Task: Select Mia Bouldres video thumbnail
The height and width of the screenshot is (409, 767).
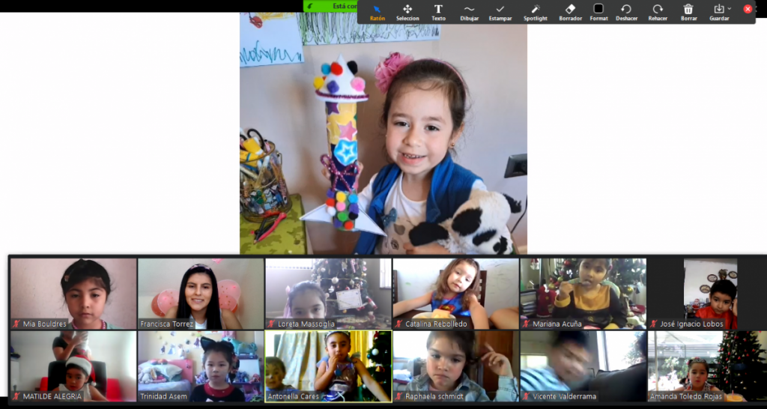Action: (73, 294)
